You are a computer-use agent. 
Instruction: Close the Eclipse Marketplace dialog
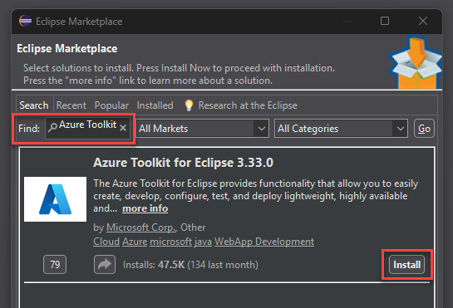tap(423, 21)
